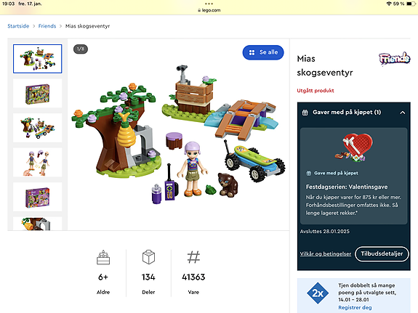Click the main product image

coord(178,134)
